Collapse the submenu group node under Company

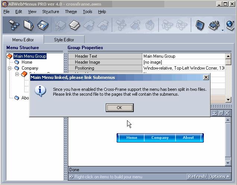point(17,74)
